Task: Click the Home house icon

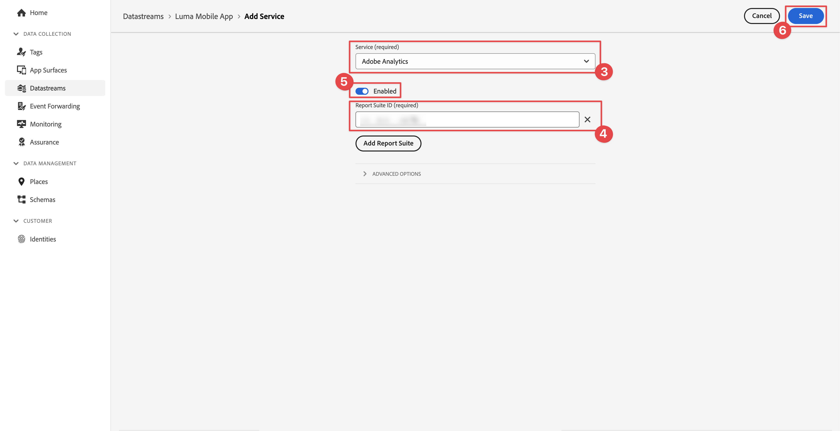Action: 21,13
